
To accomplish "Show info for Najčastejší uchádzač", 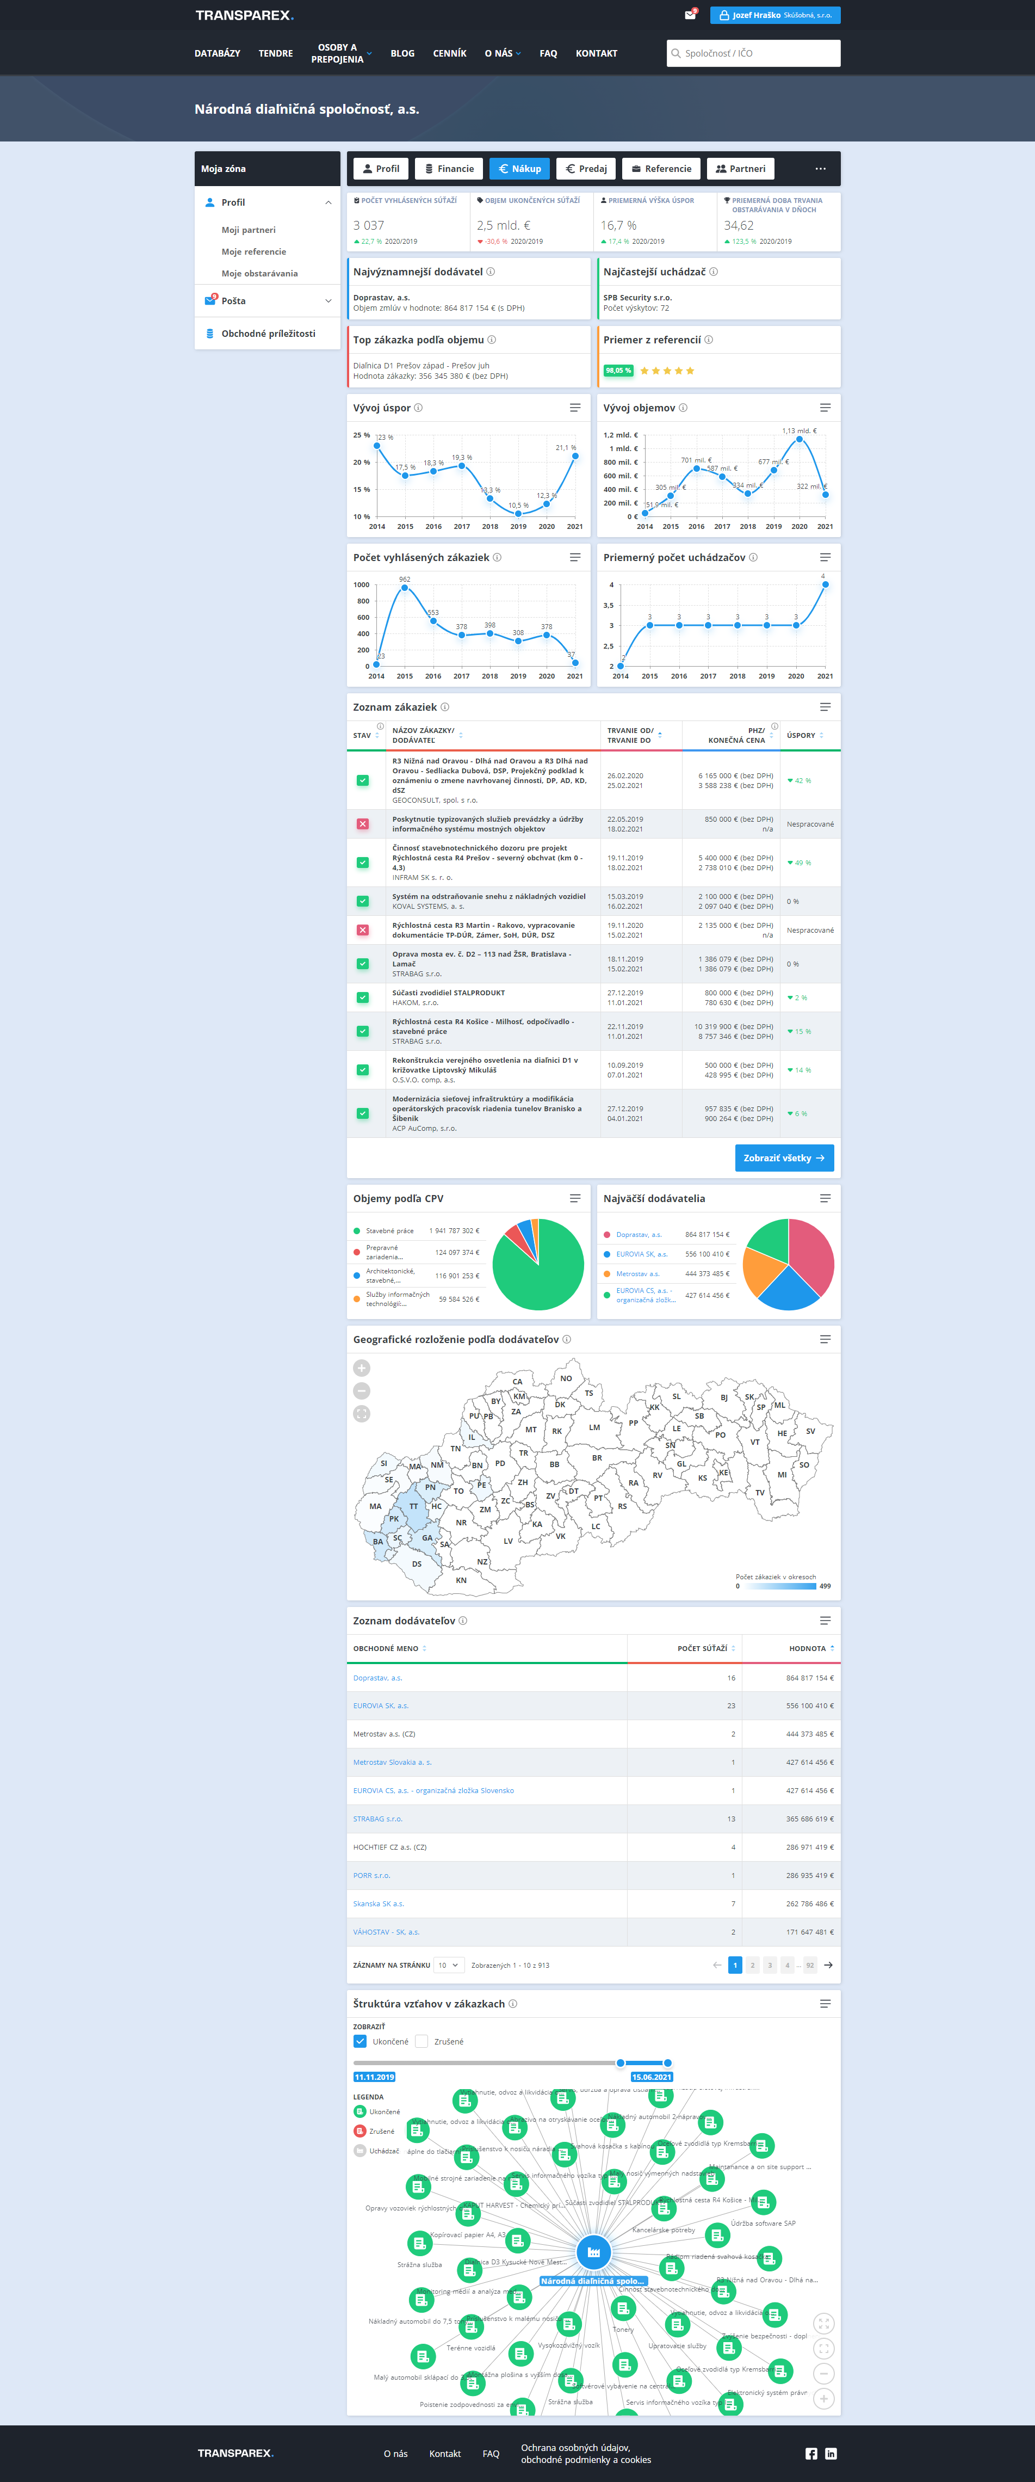I will [714, 272].
